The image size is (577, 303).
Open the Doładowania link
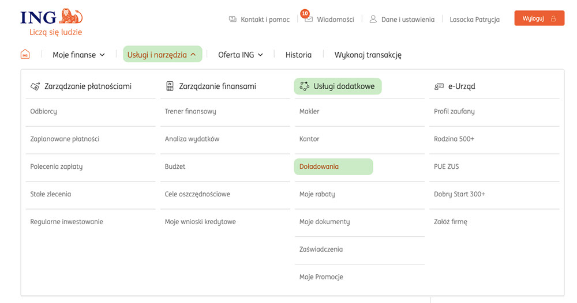[319, 166]
